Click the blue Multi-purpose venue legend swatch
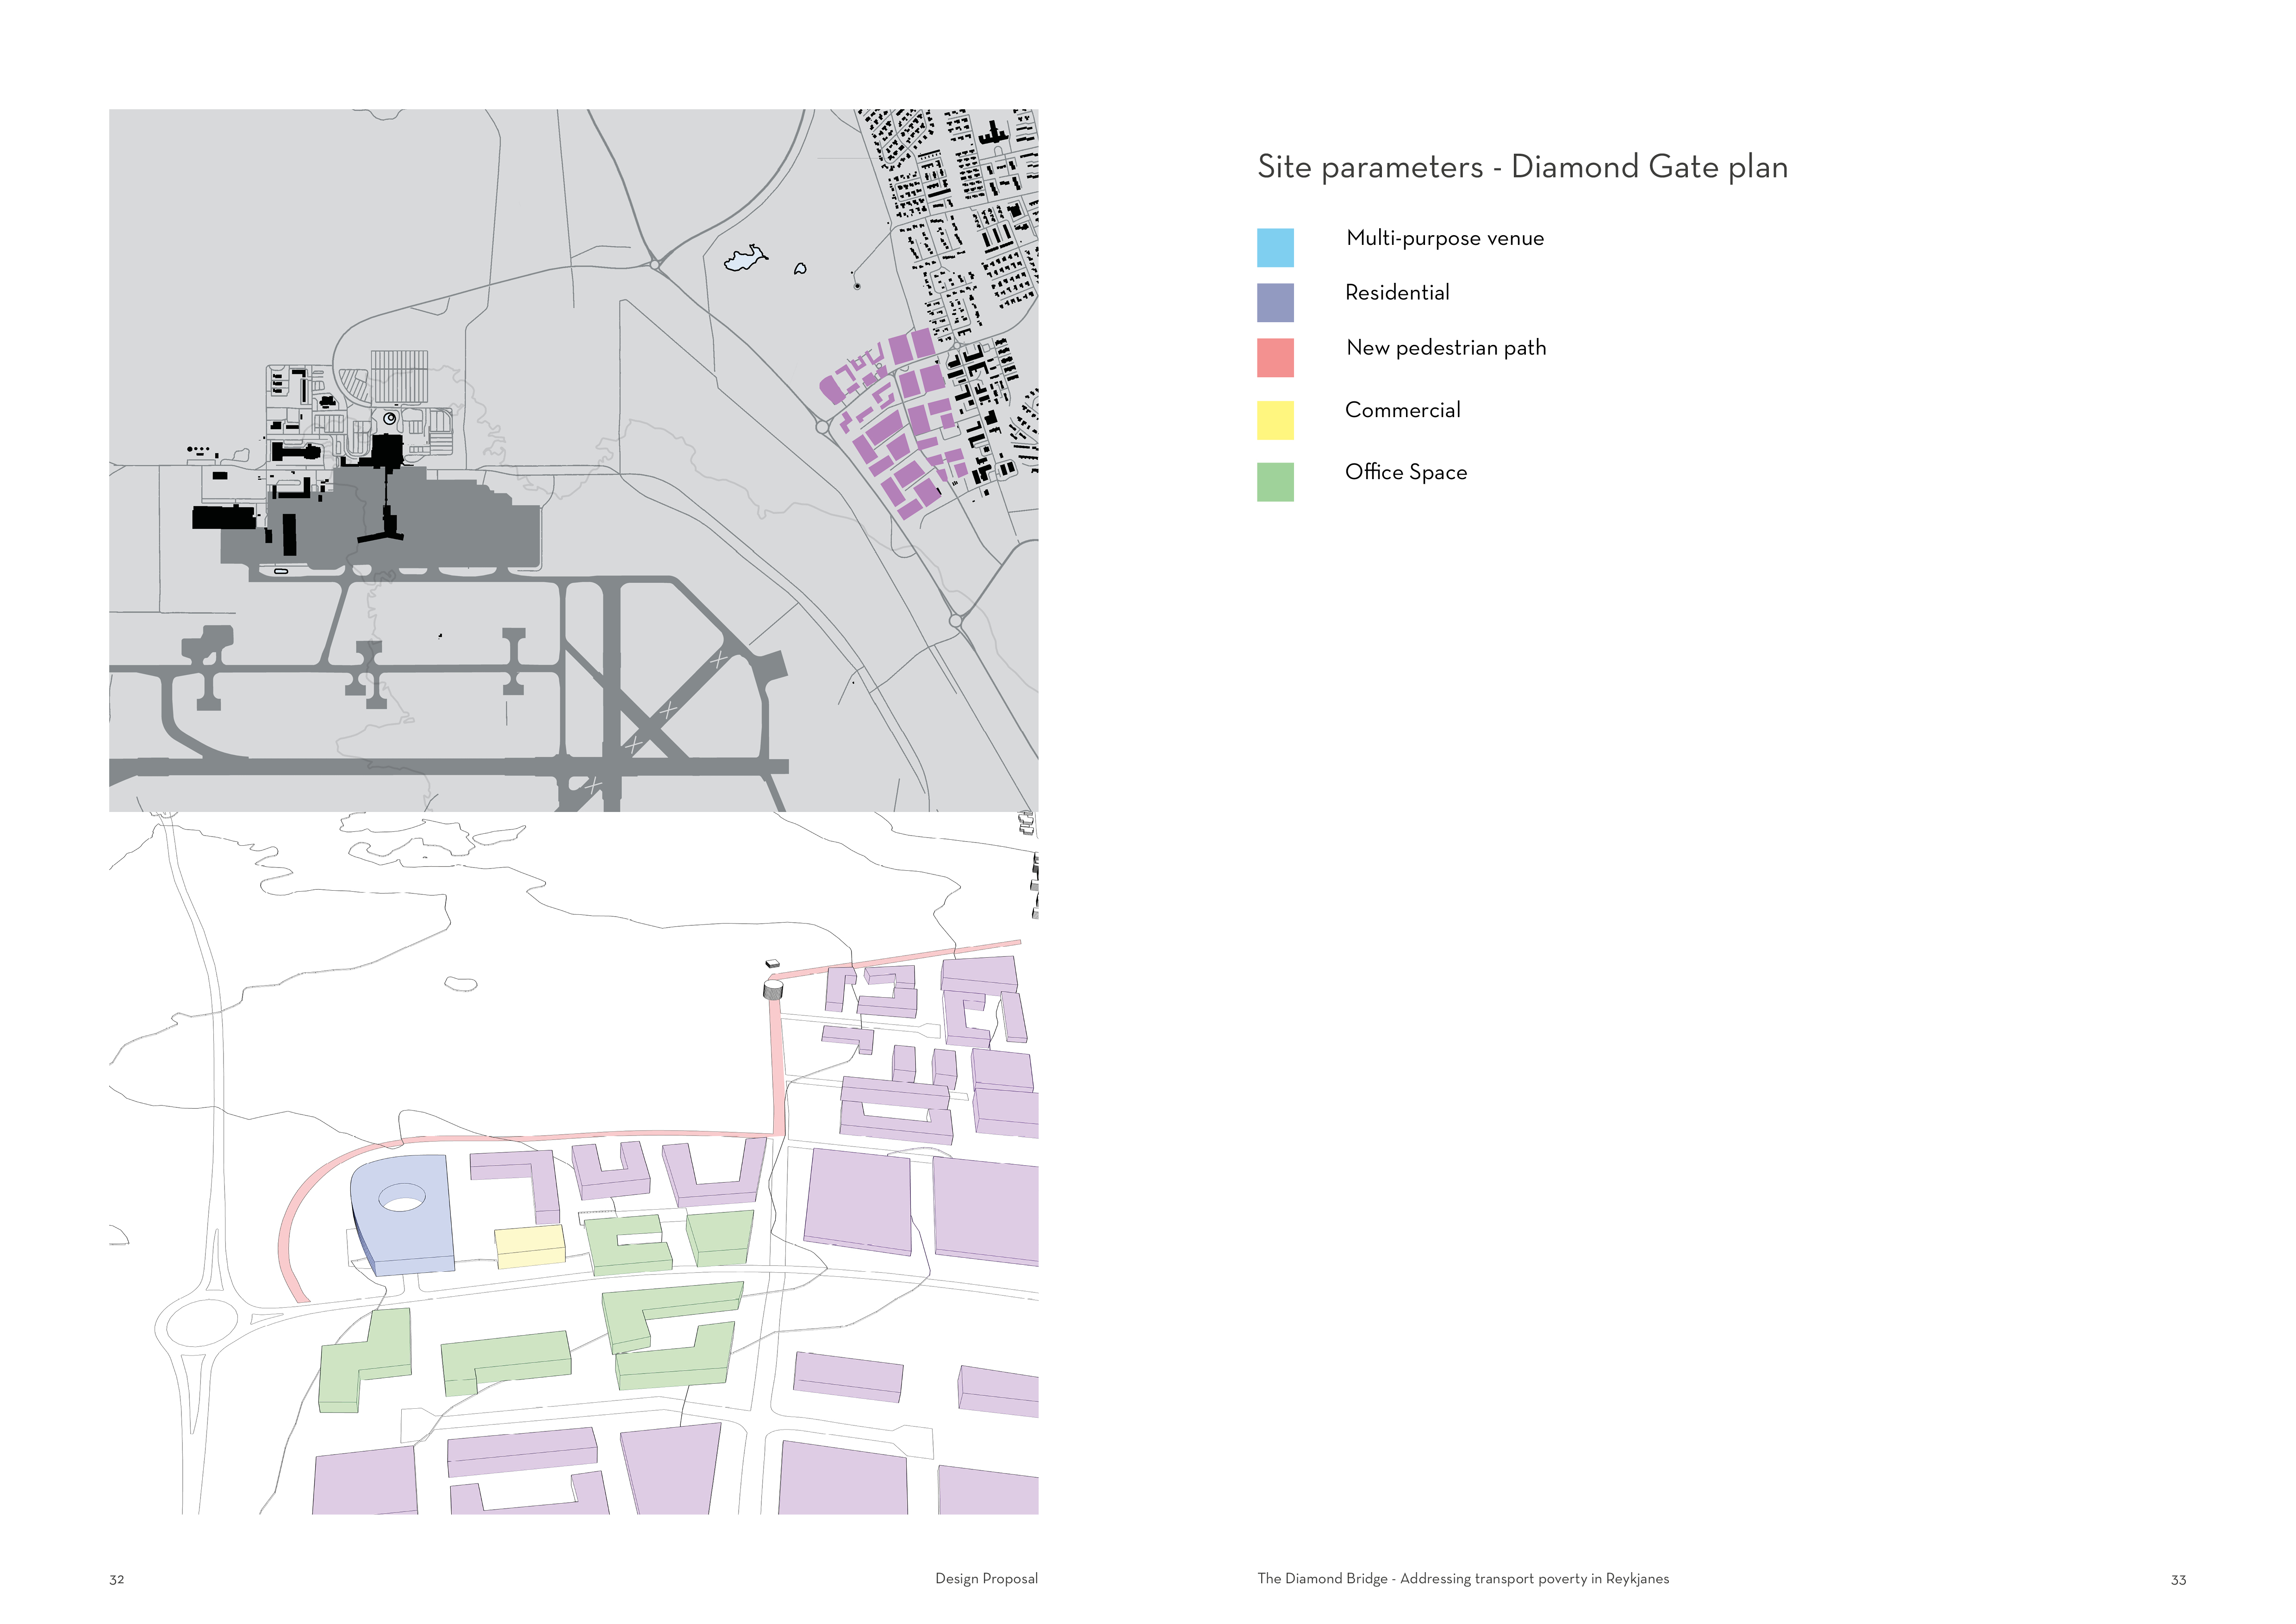Screen dimensions: 2296x1624 [x=1275, y=247]
